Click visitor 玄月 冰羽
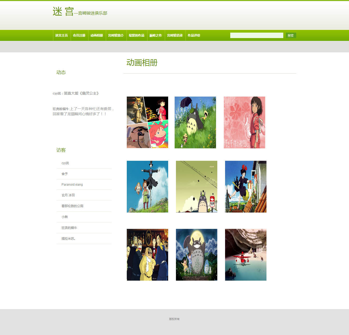This screenshot has width=349, height=335. click(x=68, y=195)
